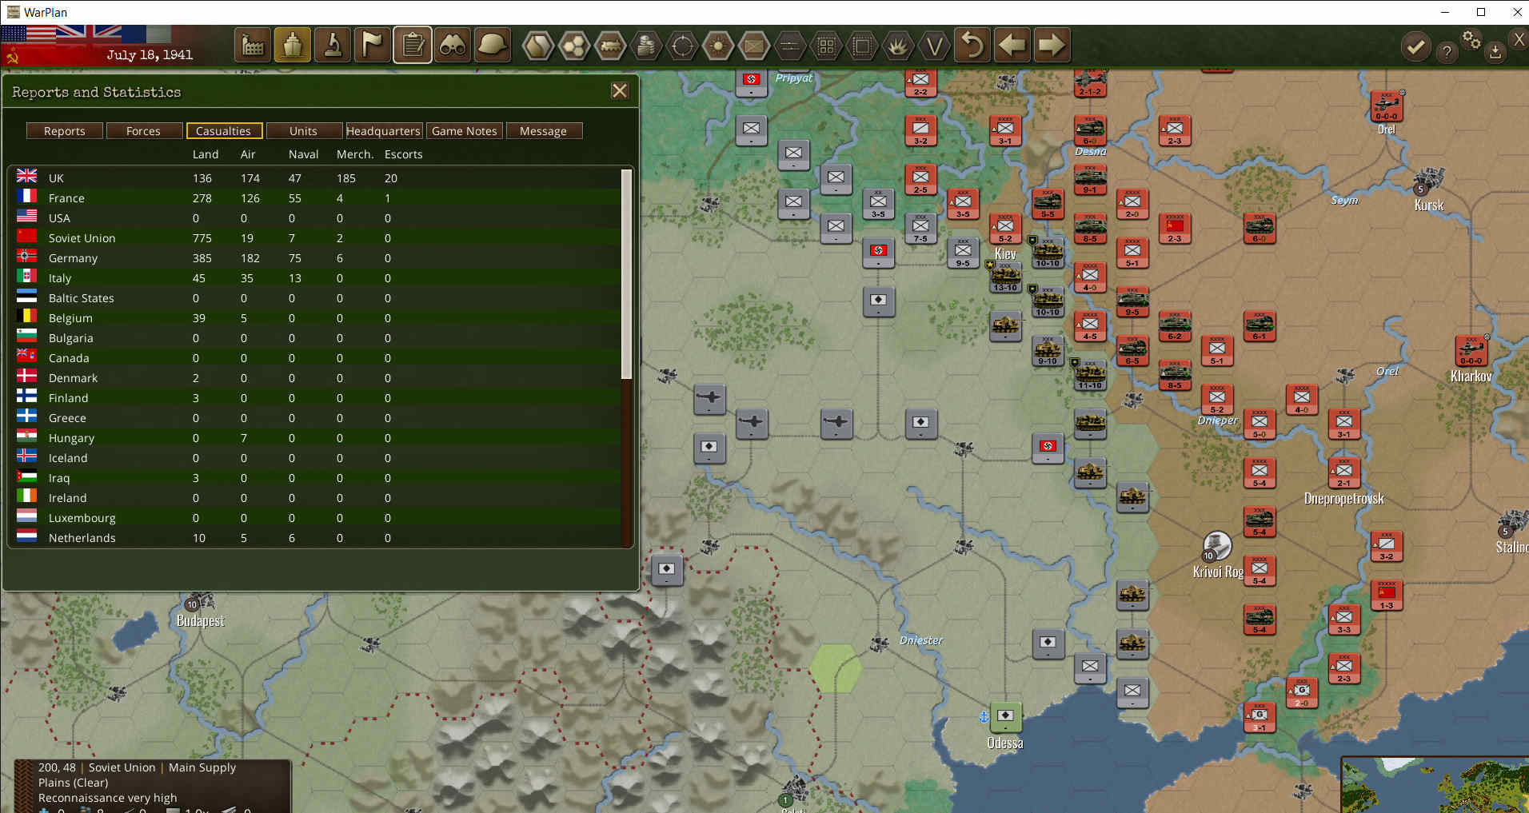The height and width of the screenshot is (813, 1529).
Task: Switch to the Message tab
Action: click(543, 131)
